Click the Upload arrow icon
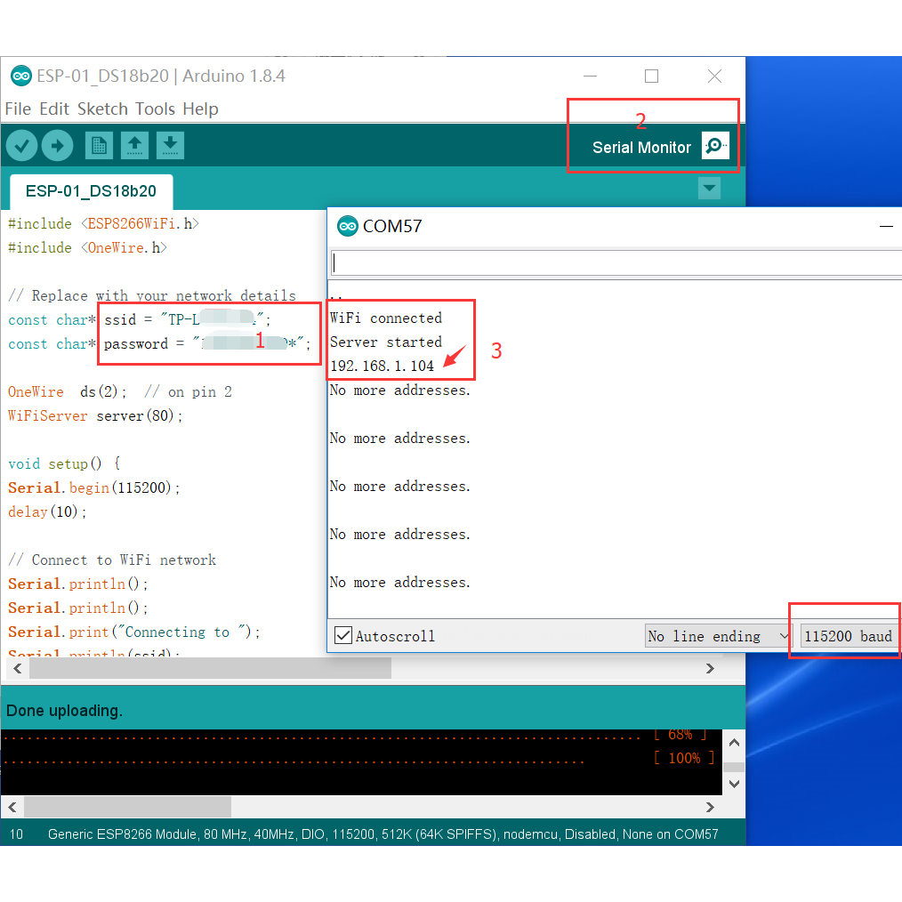902x902 pixels. [58, 145]
